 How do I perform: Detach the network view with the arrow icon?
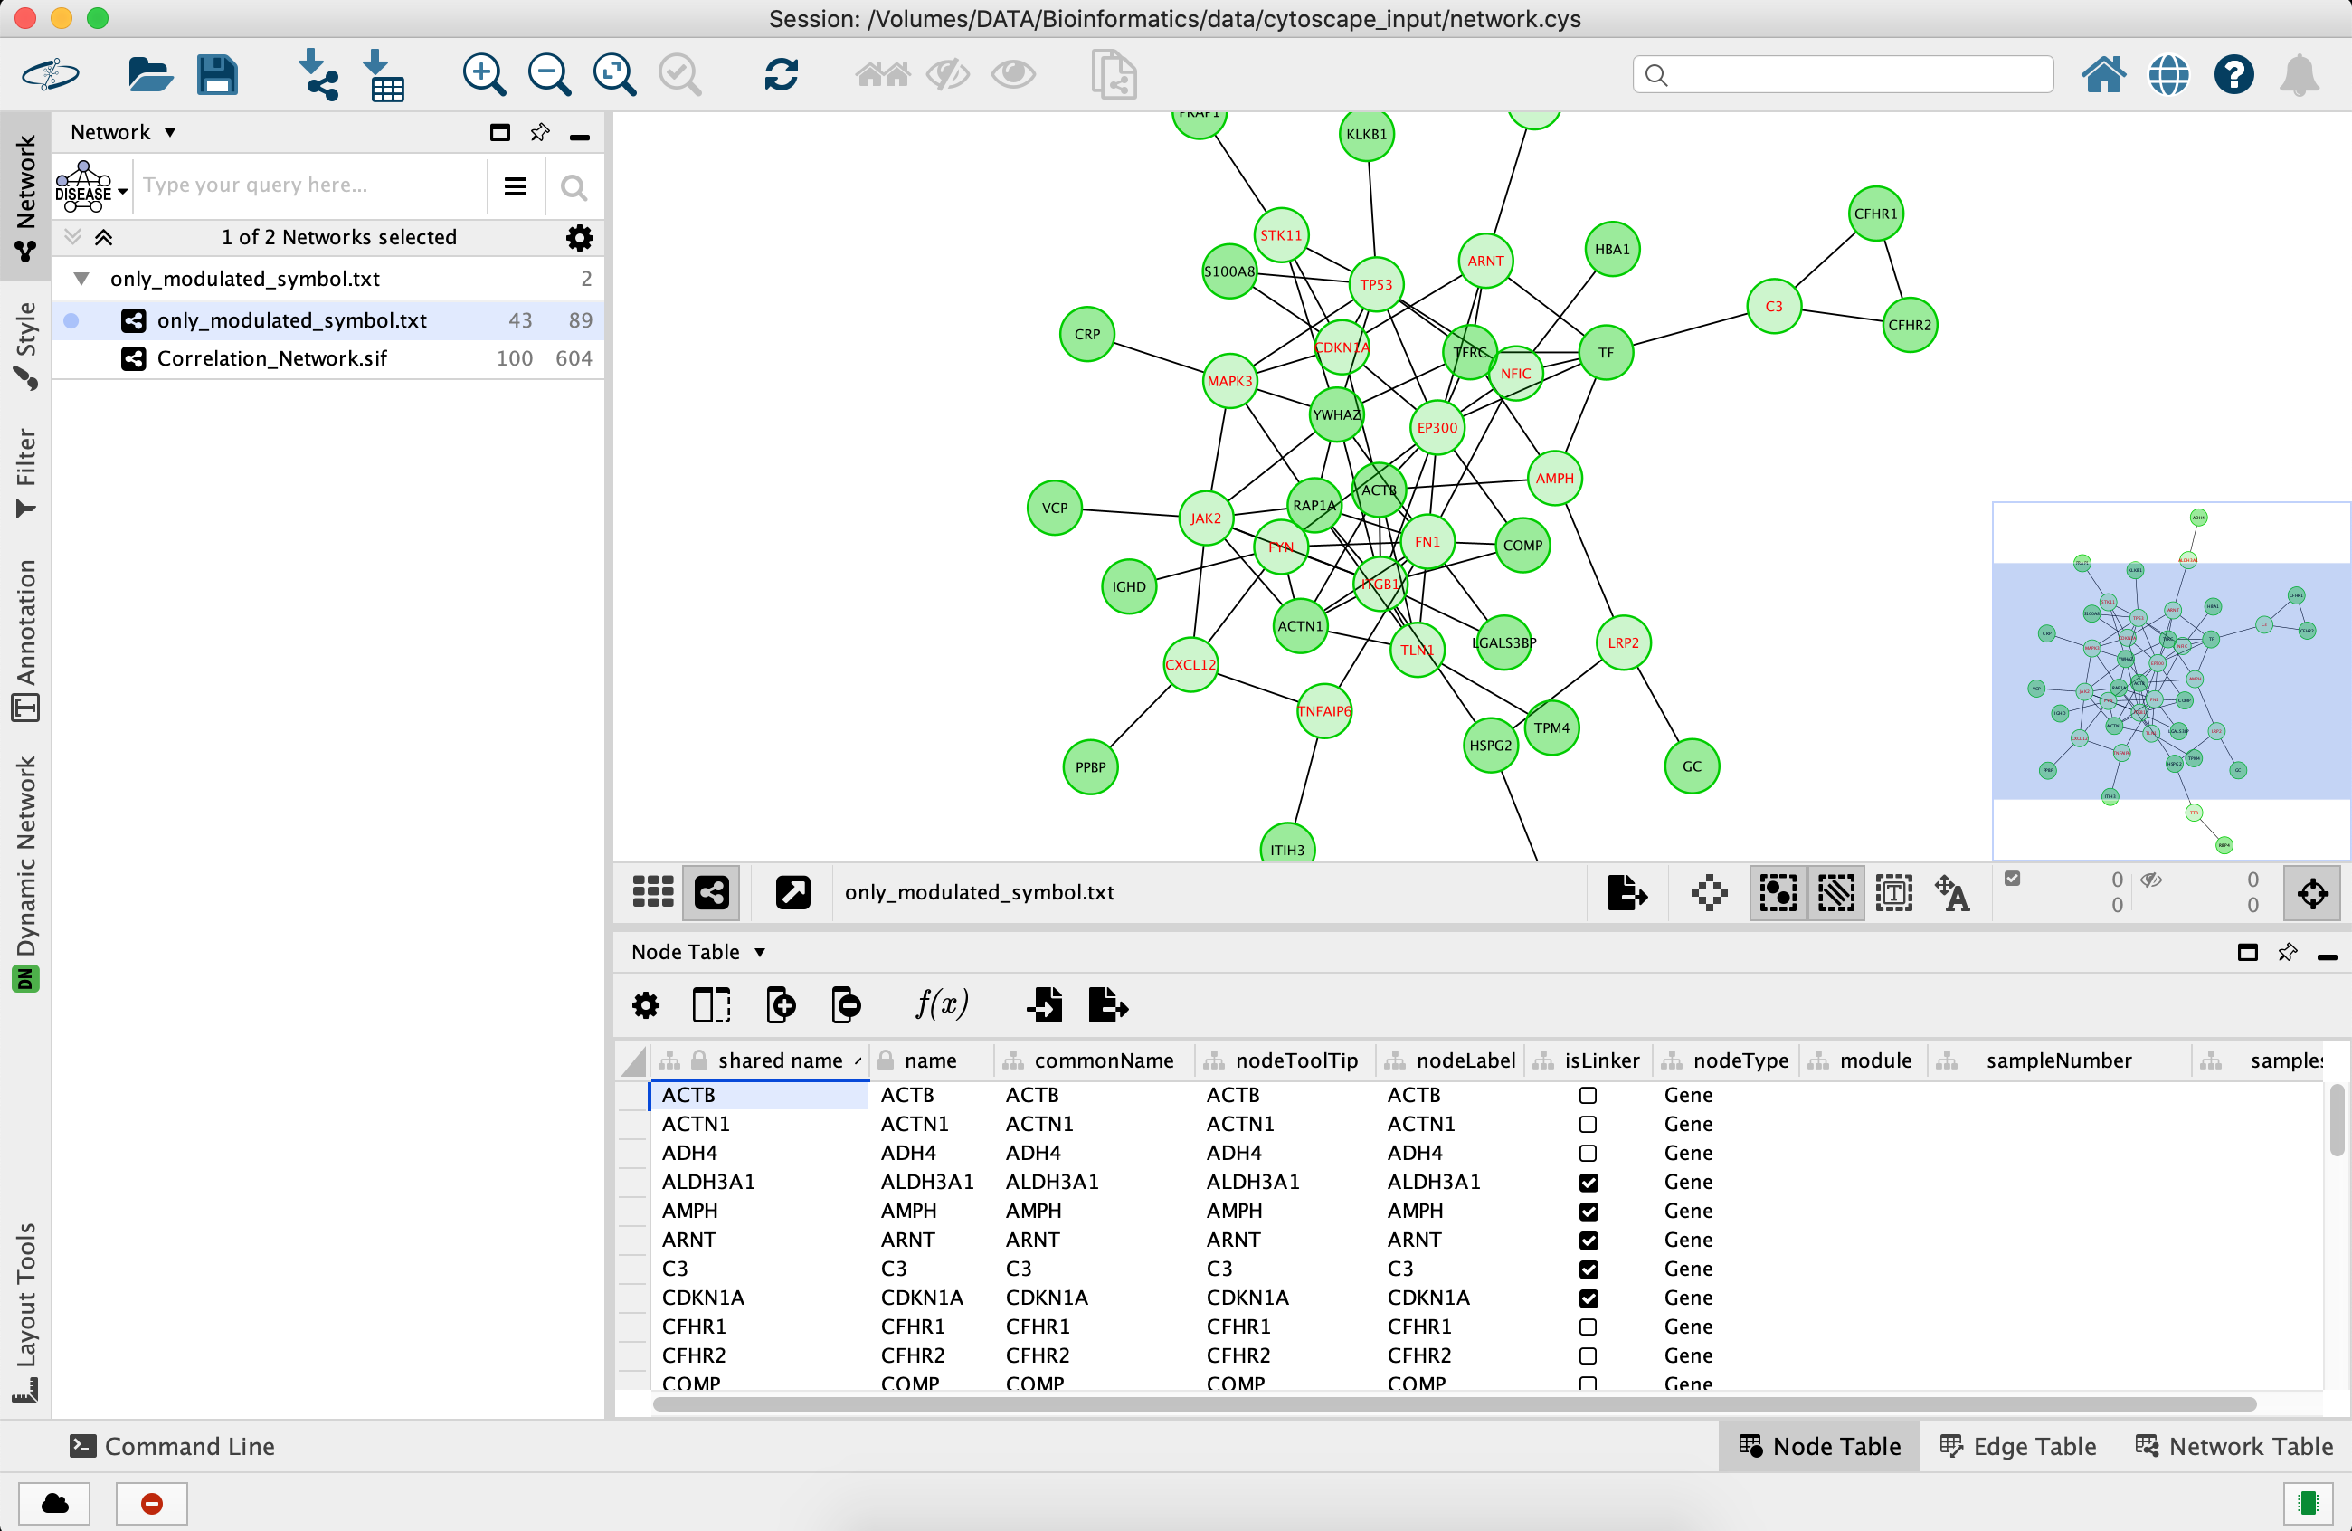pyautogui.click(x=792, y=892)
